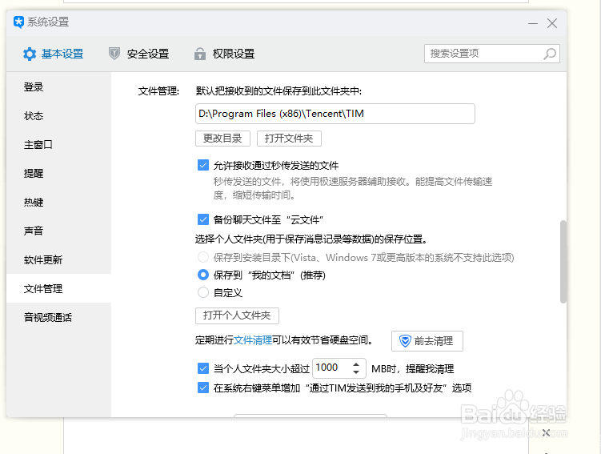Image resolution: width=601 pixels, height=454 pixels.
Task: Click the vertical scrollbar of settings panel
Action: tap(563, 261)
